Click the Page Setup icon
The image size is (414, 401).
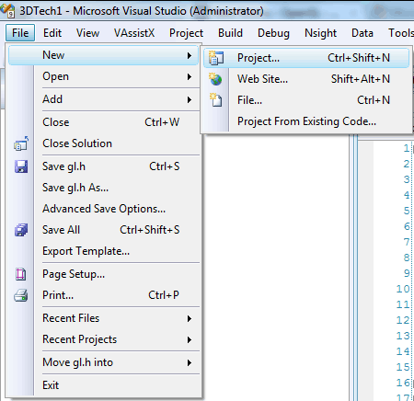pyautogui.click(x=21, y=274)
